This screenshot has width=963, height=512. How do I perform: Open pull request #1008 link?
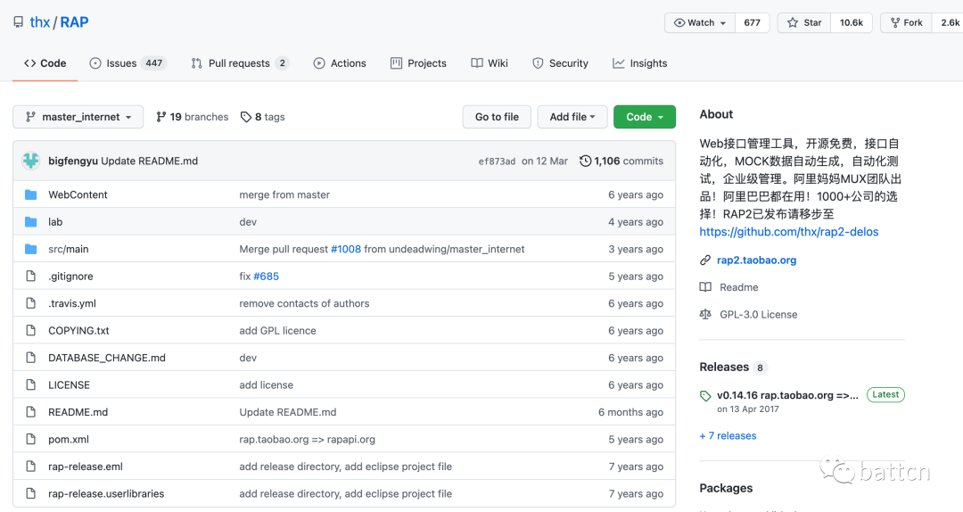(x=346, y=249)
